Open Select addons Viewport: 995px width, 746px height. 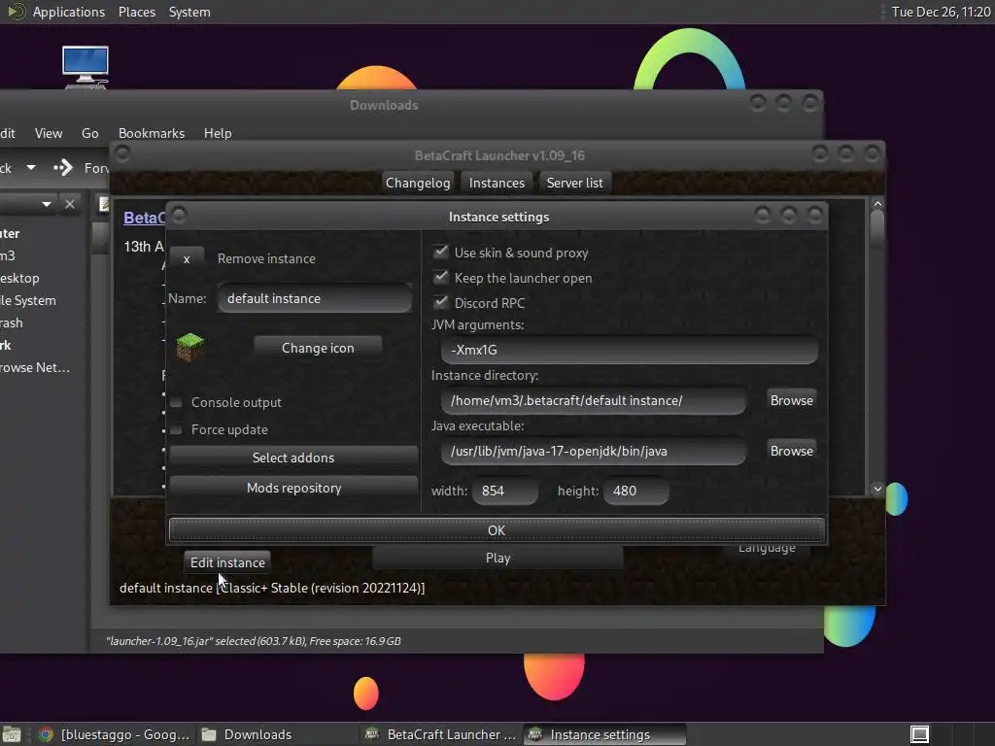tap(293, 458)
